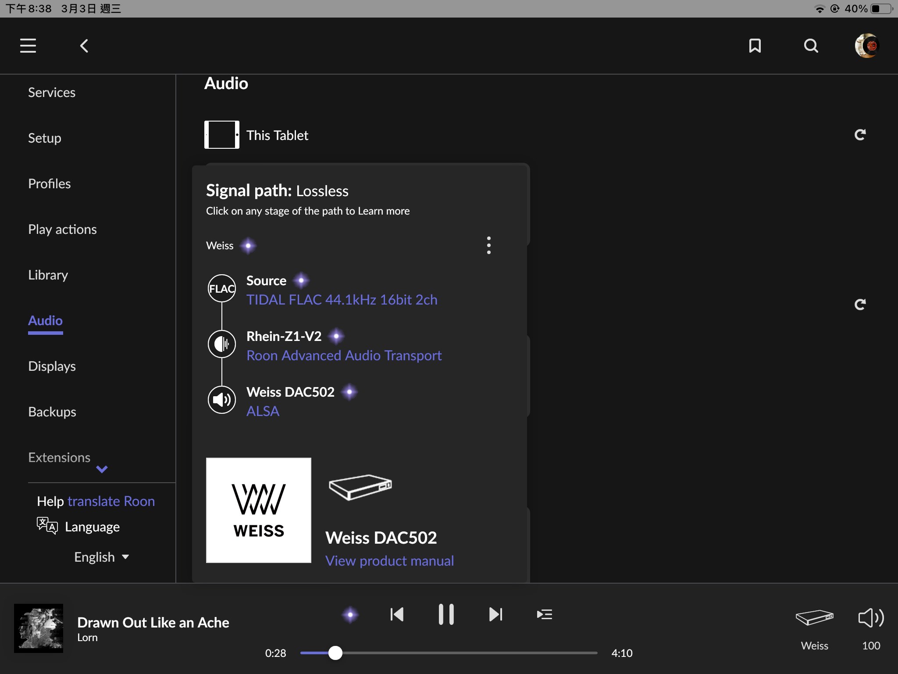Open signal path star in playback bar
Image resolution: width=898 pixels, height=674 pixels.
[x=350, y=615]
